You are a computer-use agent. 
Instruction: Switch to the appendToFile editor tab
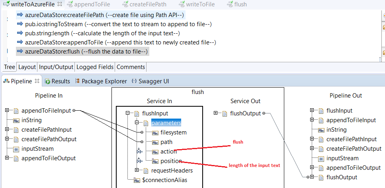[x=88, y=4]
